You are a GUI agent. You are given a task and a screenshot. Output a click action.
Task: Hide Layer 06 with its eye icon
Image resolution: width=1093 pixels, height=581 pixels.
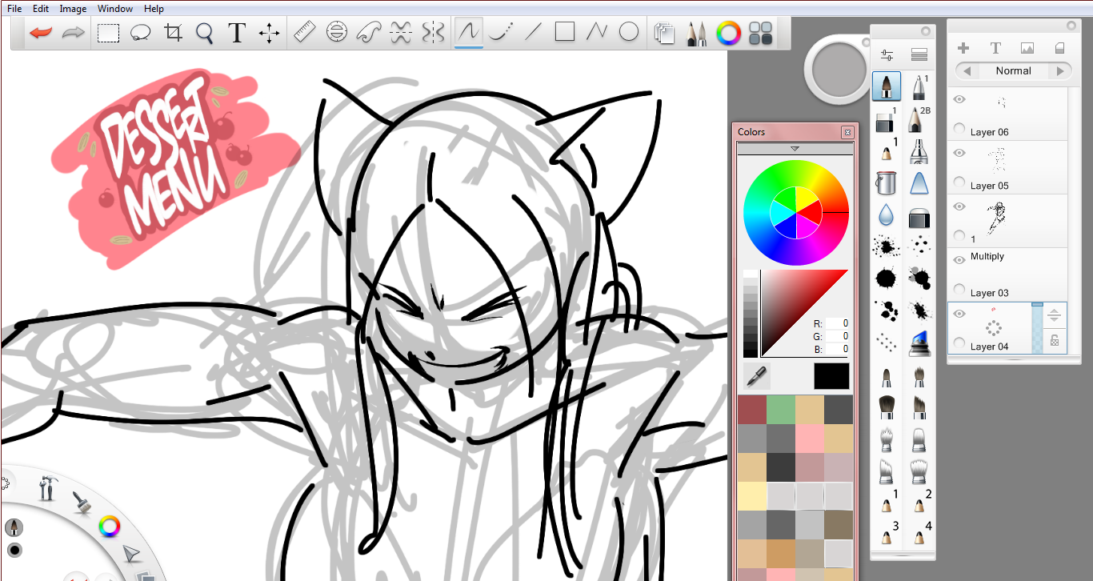(x=959, y=99)
